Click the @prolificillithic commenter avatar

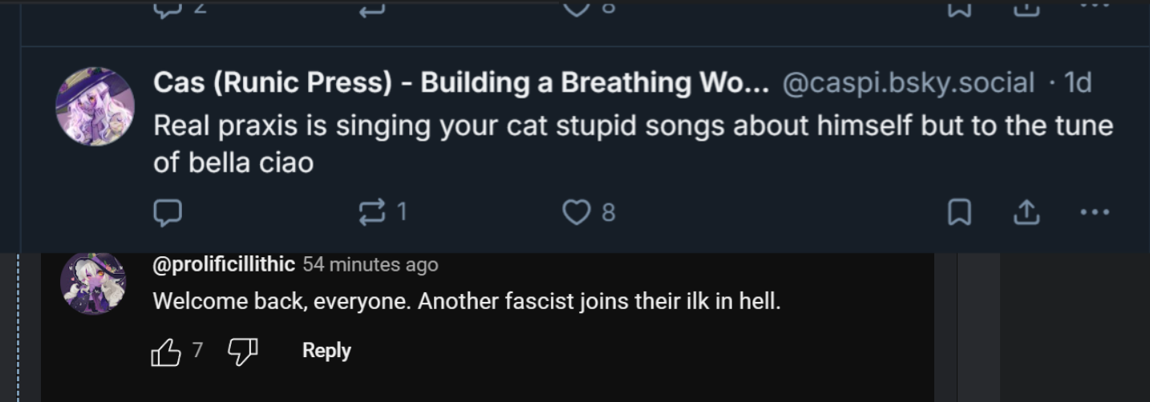click(94, 283)
